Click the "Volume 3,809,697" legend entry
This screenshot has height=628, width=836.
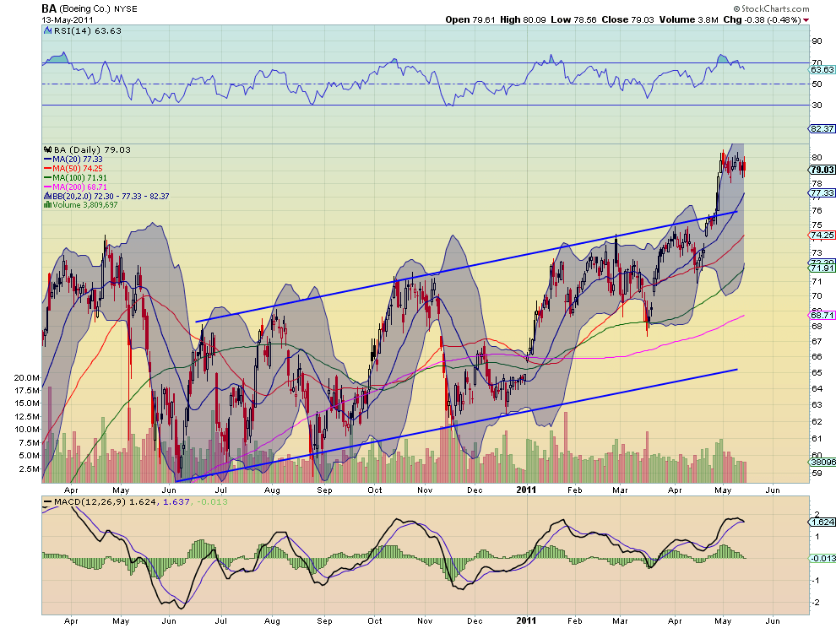[84, 205]
